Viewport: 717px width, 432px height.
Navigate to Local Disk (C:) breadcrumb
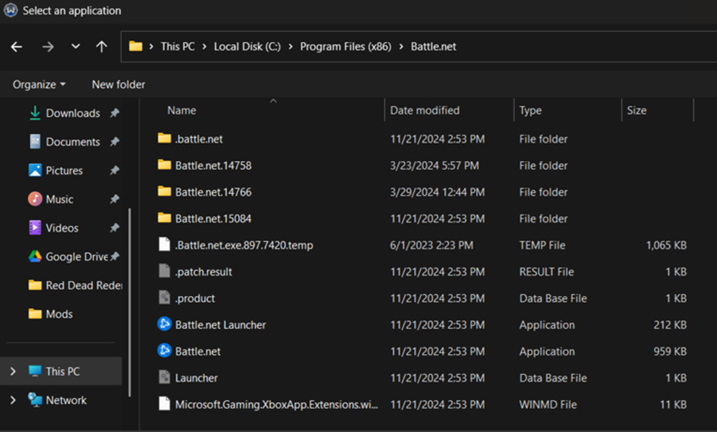(x=247, y=46)
